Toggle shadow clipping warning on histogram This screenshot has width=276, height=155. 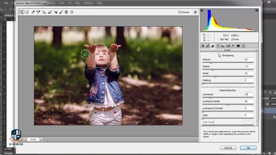click(x=202, y=10)
